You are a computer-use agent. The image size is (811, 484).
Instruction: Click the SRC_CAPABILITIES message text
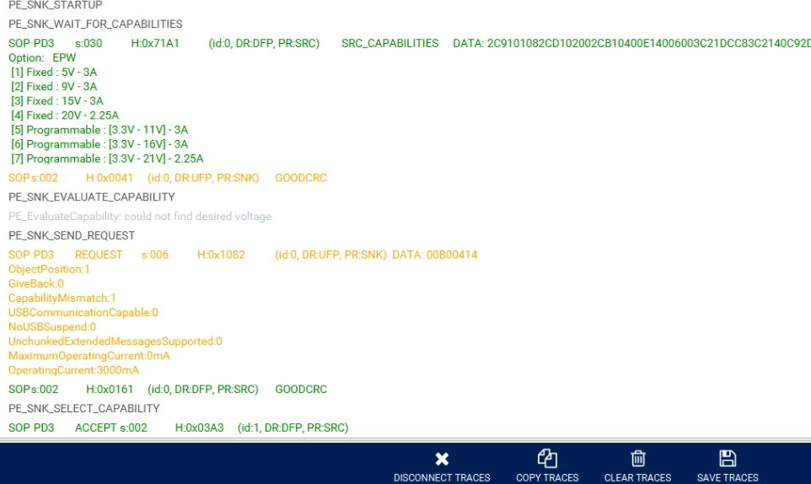389,43
